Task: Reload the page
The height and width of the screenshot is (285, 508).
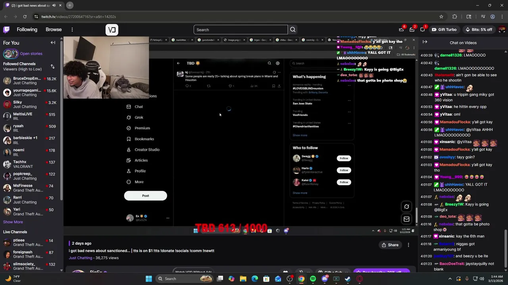Action: point(25,17)
